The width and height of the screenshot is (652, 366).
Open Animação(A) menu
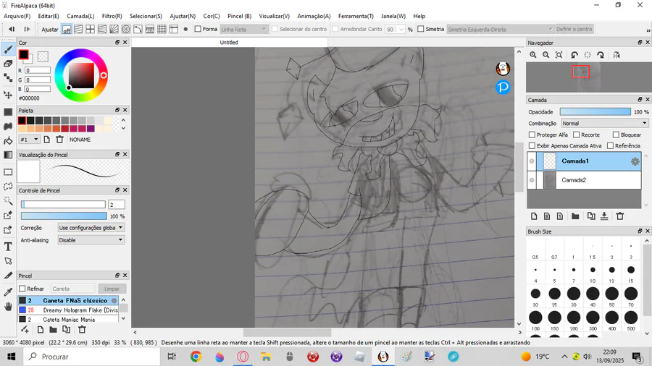point(314,16)
